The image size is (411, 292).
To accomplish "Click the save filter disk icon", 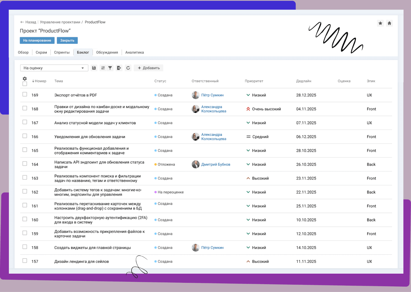I will click(94, 68).
